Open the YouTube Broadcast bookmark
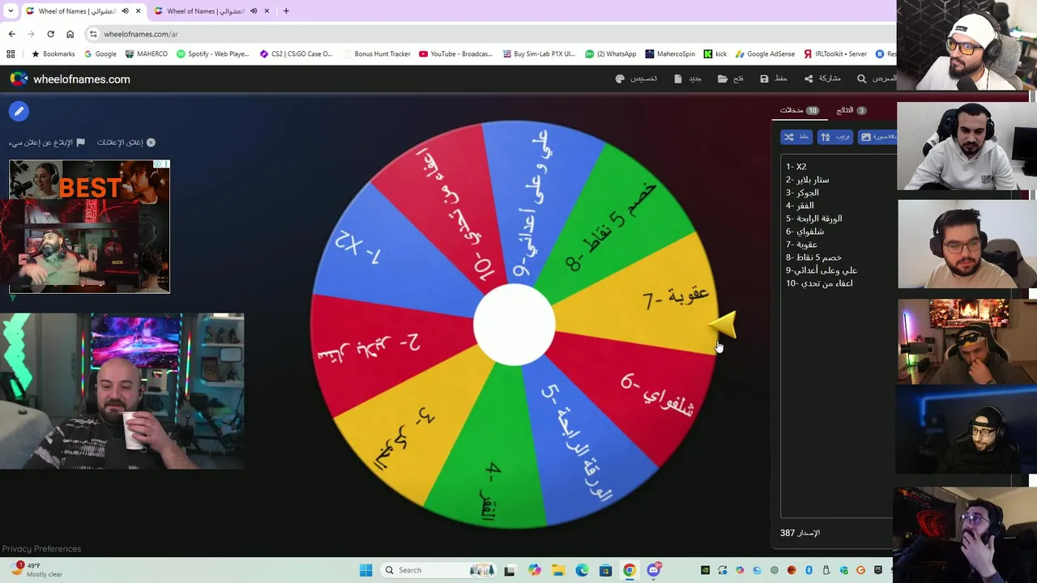1037x583 pixels. click(455, 54)
